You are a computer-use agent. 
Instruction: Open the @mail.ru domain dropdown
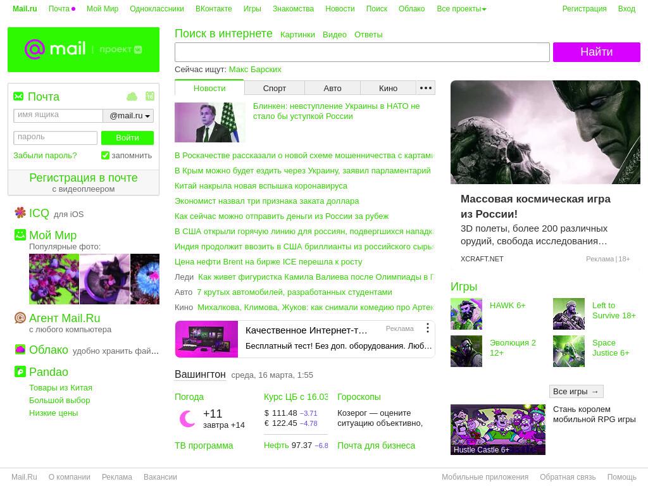[128, 116]
